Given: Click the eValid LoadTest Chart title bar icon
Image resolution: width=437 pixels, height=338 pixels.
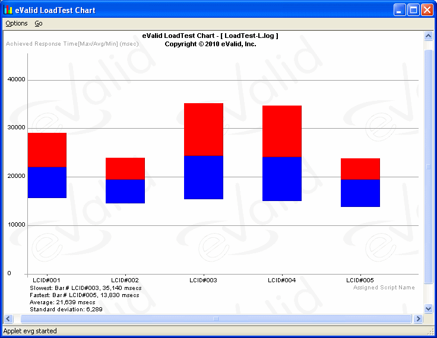Looking at the screenshot, I should [8, 10].
